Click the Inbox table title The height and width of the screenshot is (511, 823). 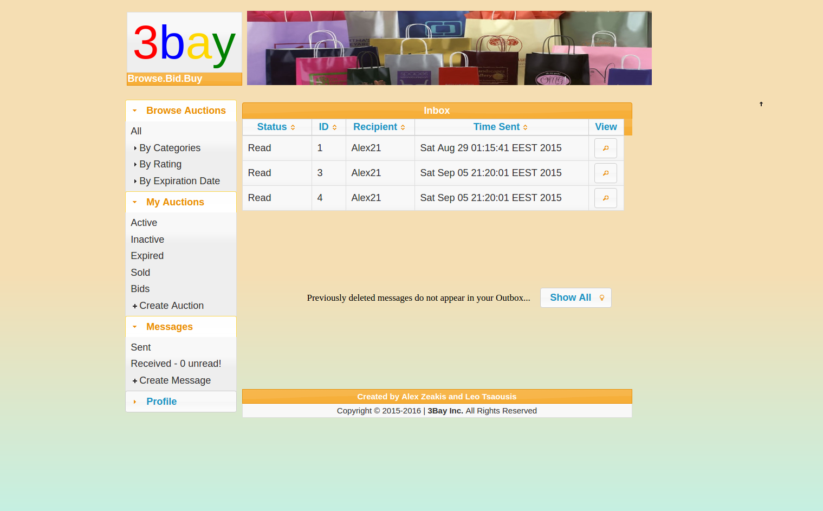coord(437,111)
